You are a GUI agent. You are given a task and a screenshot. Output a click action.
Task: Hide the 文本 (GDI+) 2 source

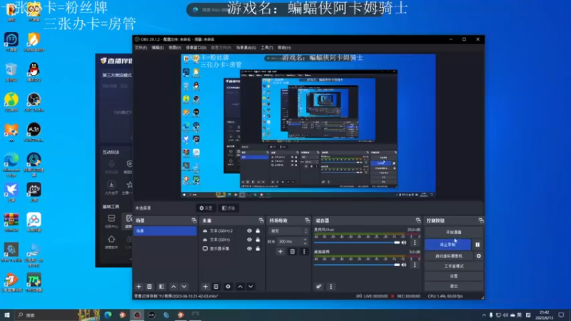pyautogui.click(x=249, y=230)
